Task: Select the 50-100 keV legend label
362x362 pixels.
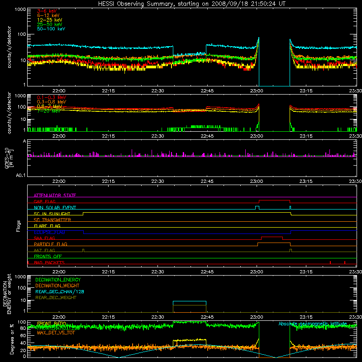Action: click(x=51, y=29)
